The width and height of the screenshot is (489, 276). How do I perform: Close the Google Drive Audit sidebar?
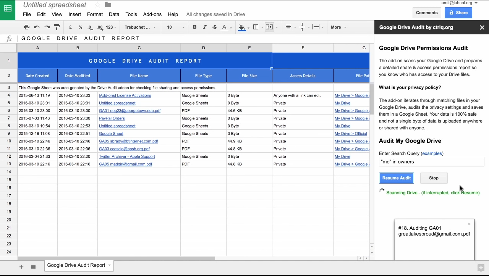pos(482,27)
